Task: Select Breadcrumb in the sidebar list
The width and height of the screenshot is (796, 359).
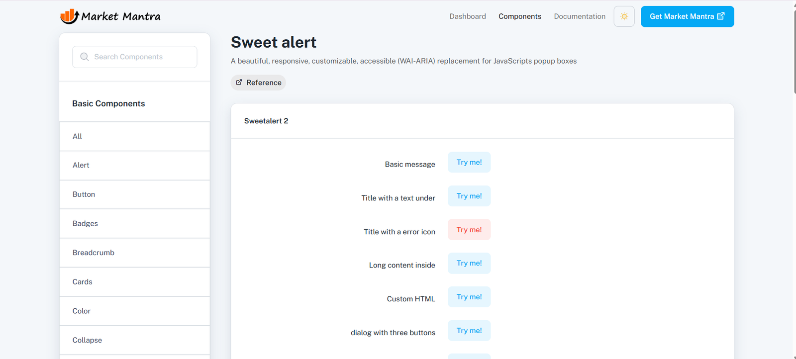Action: pyautogui.click(x=134, y=253)
